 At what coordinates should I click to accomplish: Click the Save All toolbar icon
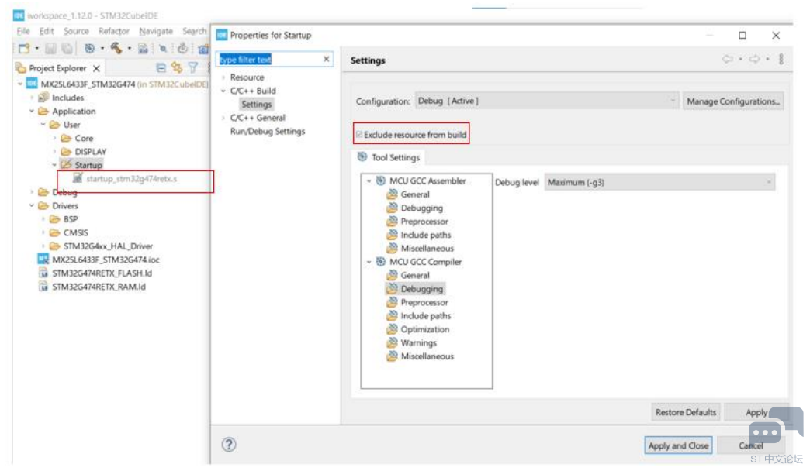pyautogui.click(x=67, y=49)
